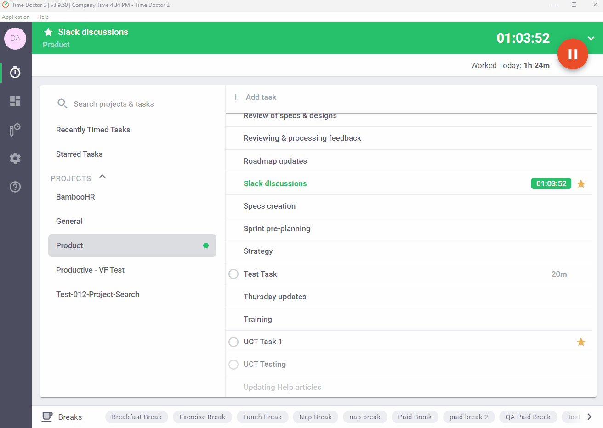Image resolution: width=603 pixels, height=428 pixels.
Task: Open settings gear in sidebar
Action: (x=15, y=158)
